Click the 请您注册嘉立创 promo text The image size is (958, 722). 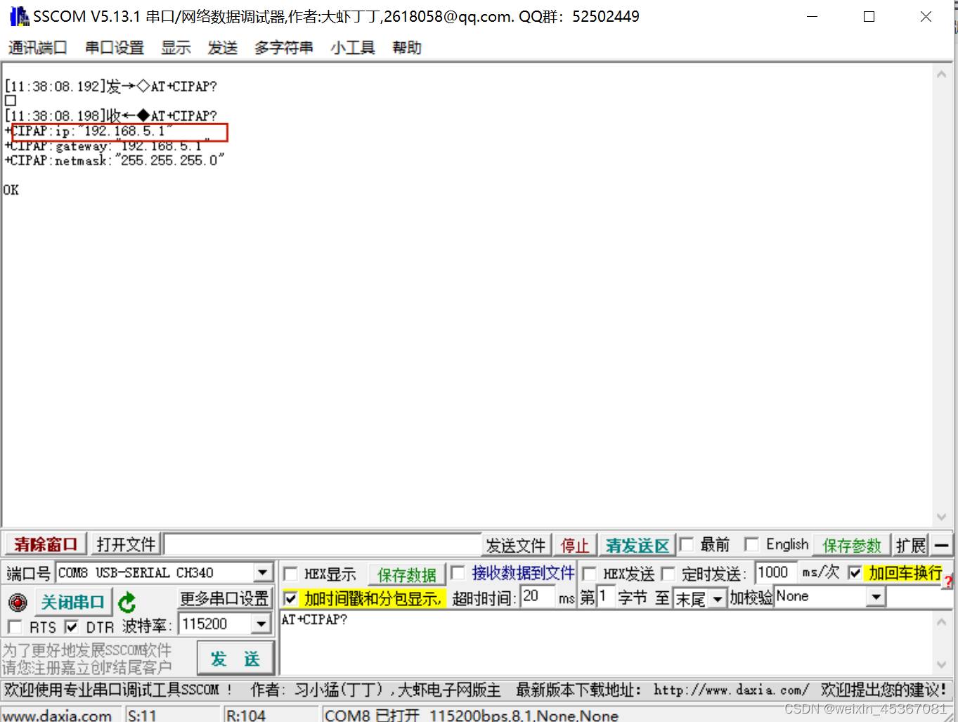(86, 667)
